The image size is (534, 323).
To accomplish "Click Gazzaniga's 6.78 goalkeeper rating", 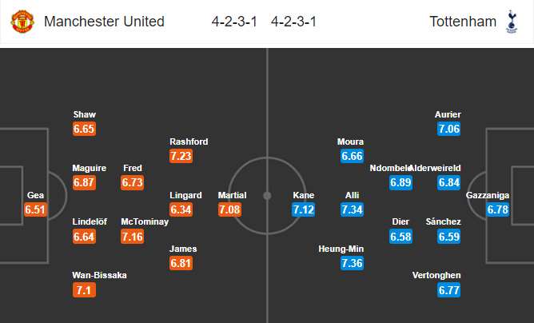I will coord(497,209).
